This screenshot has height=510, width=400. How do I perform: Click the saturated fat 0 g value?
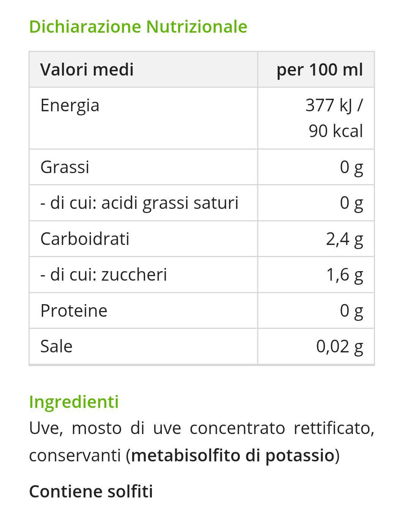click(352, 203)
